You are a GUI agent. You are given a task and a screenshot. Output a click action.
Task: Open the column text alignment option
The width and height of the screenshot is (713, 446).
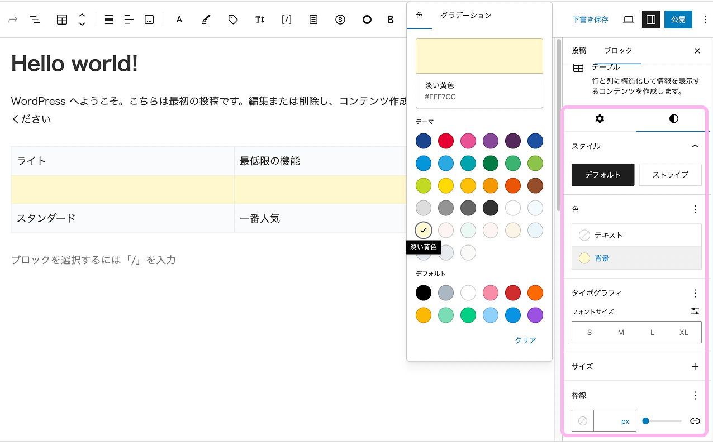click(129, 20)
